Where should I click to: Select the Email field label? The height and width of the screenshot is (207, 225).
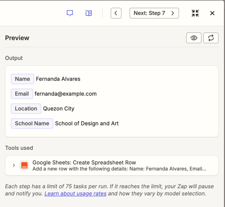(22, 94)
